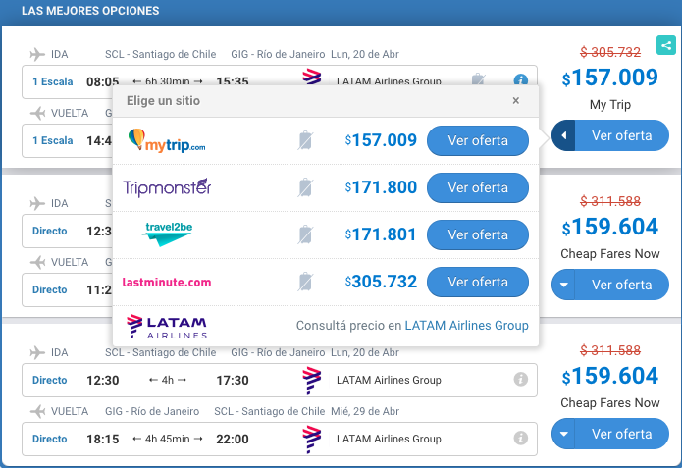The height and width of the screenshot is (468, 682).
Task: Click the teal share icon
Action: (x=666, y=45)
